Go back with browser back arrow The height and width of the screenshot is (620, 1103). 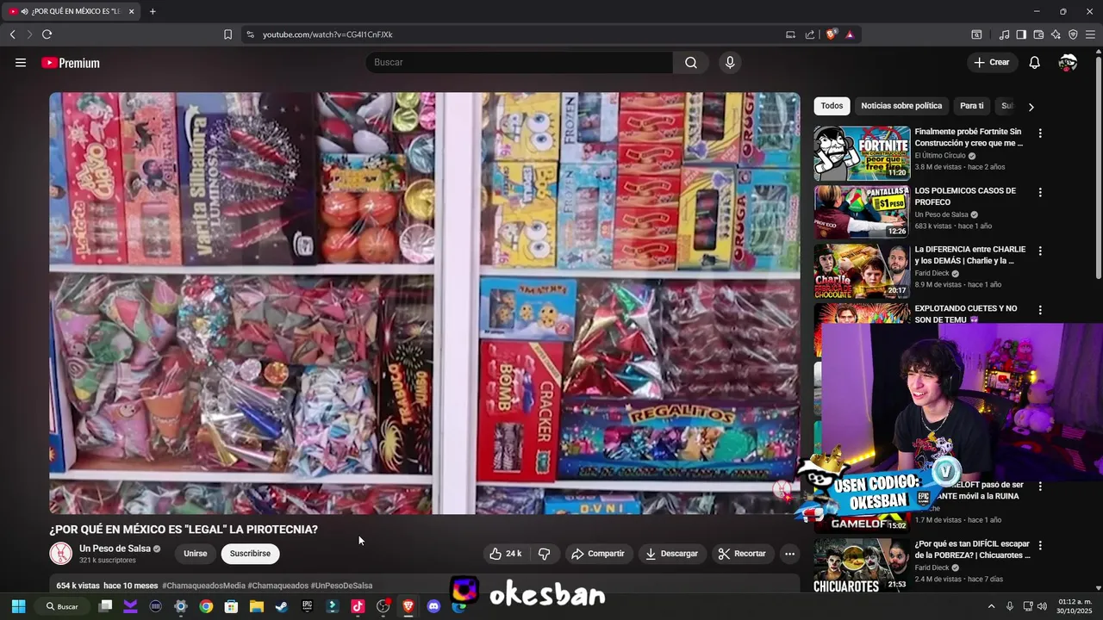click(x=12, y=34)
